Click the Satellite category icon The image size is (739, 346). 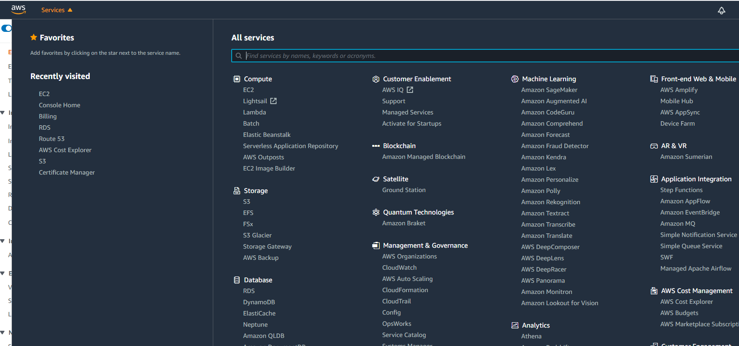click(376, 179)
